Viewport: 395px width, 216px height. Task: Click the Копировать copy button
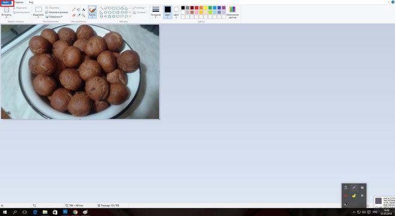tap(22, 13)
